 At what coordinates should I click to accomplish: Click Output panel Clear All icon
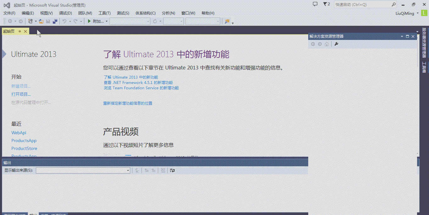(x=163, y=170)
